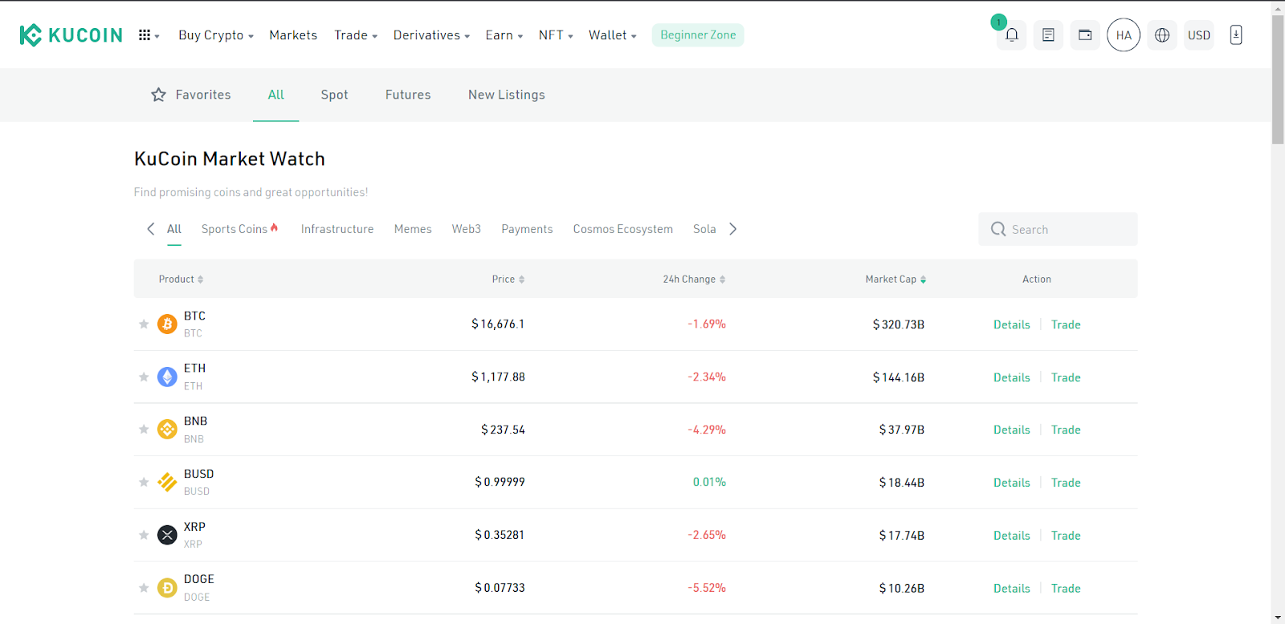
Task: Open the notifications bell
Action: click(x=1012, y=35)
